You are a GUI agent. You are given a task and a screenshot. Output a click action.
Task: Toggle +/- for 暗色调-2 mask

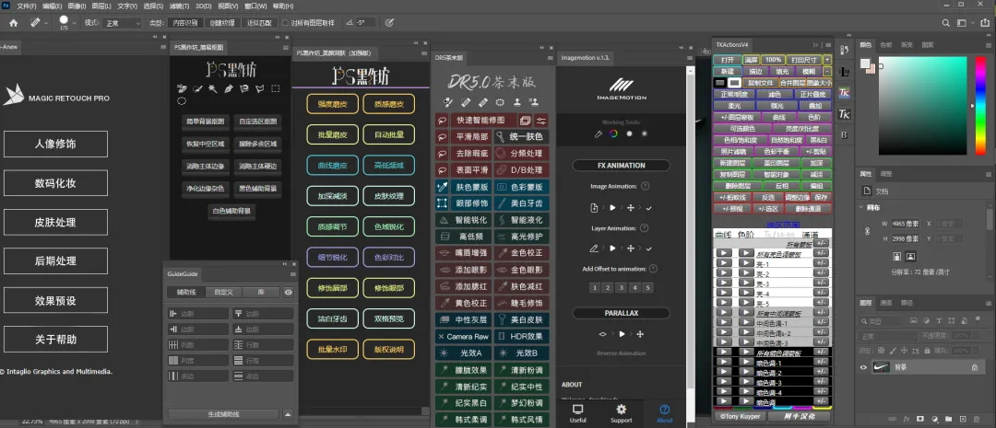[x=822, y=373]
